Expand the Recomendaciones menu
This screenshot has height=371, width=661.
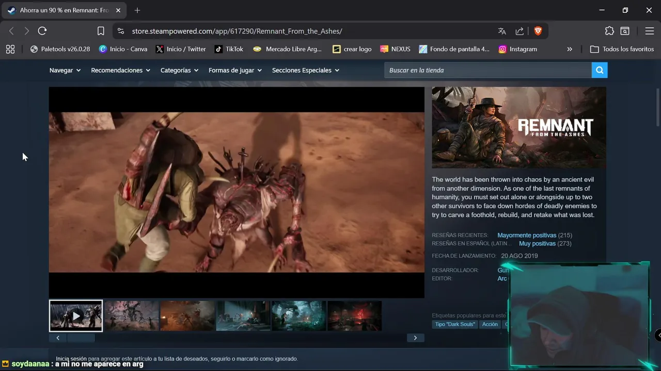[120, 70]
